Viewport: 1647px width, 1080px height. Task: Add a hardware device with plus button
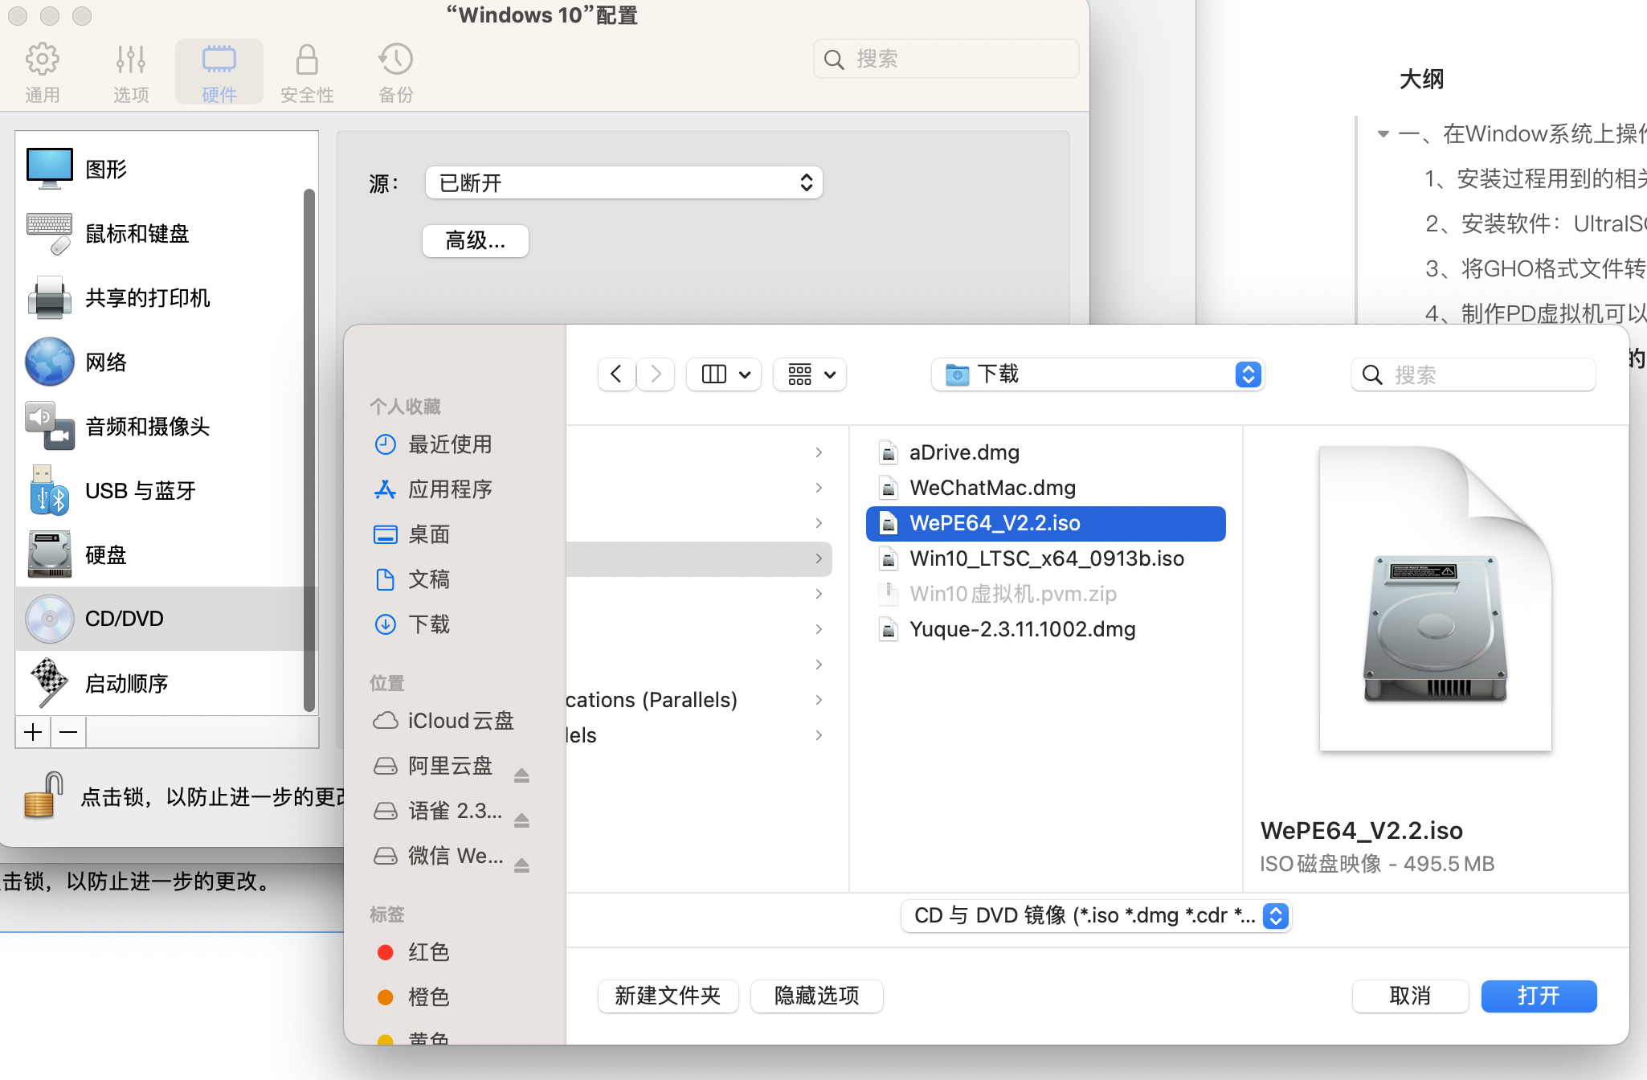tap(33, 732)
